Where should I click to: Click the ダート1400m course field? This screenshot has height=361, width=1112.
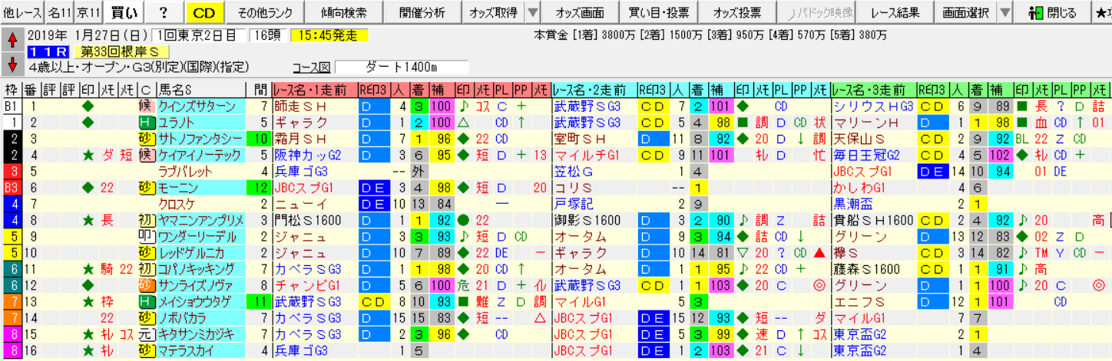[x=411, y=67]
